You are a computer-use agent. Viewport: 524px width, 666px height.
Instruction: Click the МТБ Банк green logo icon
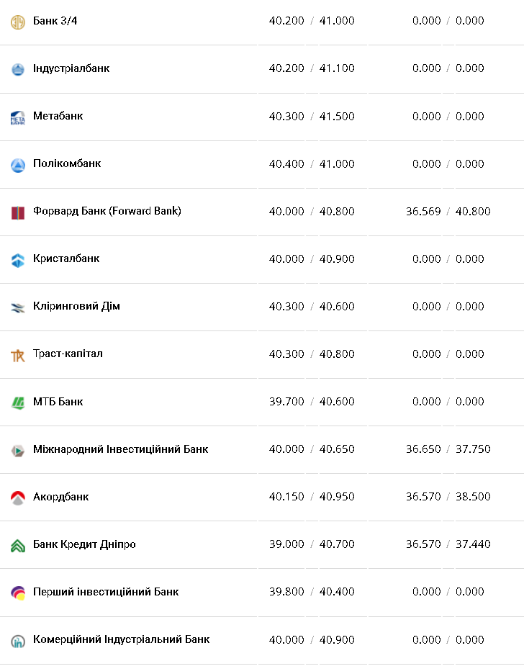[x=18, y=402]
